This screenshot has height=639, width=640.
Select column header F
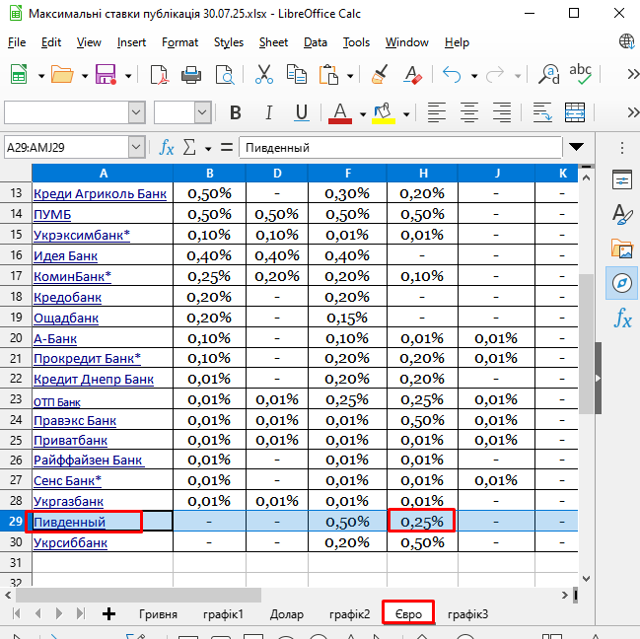[x=348, y=174]
